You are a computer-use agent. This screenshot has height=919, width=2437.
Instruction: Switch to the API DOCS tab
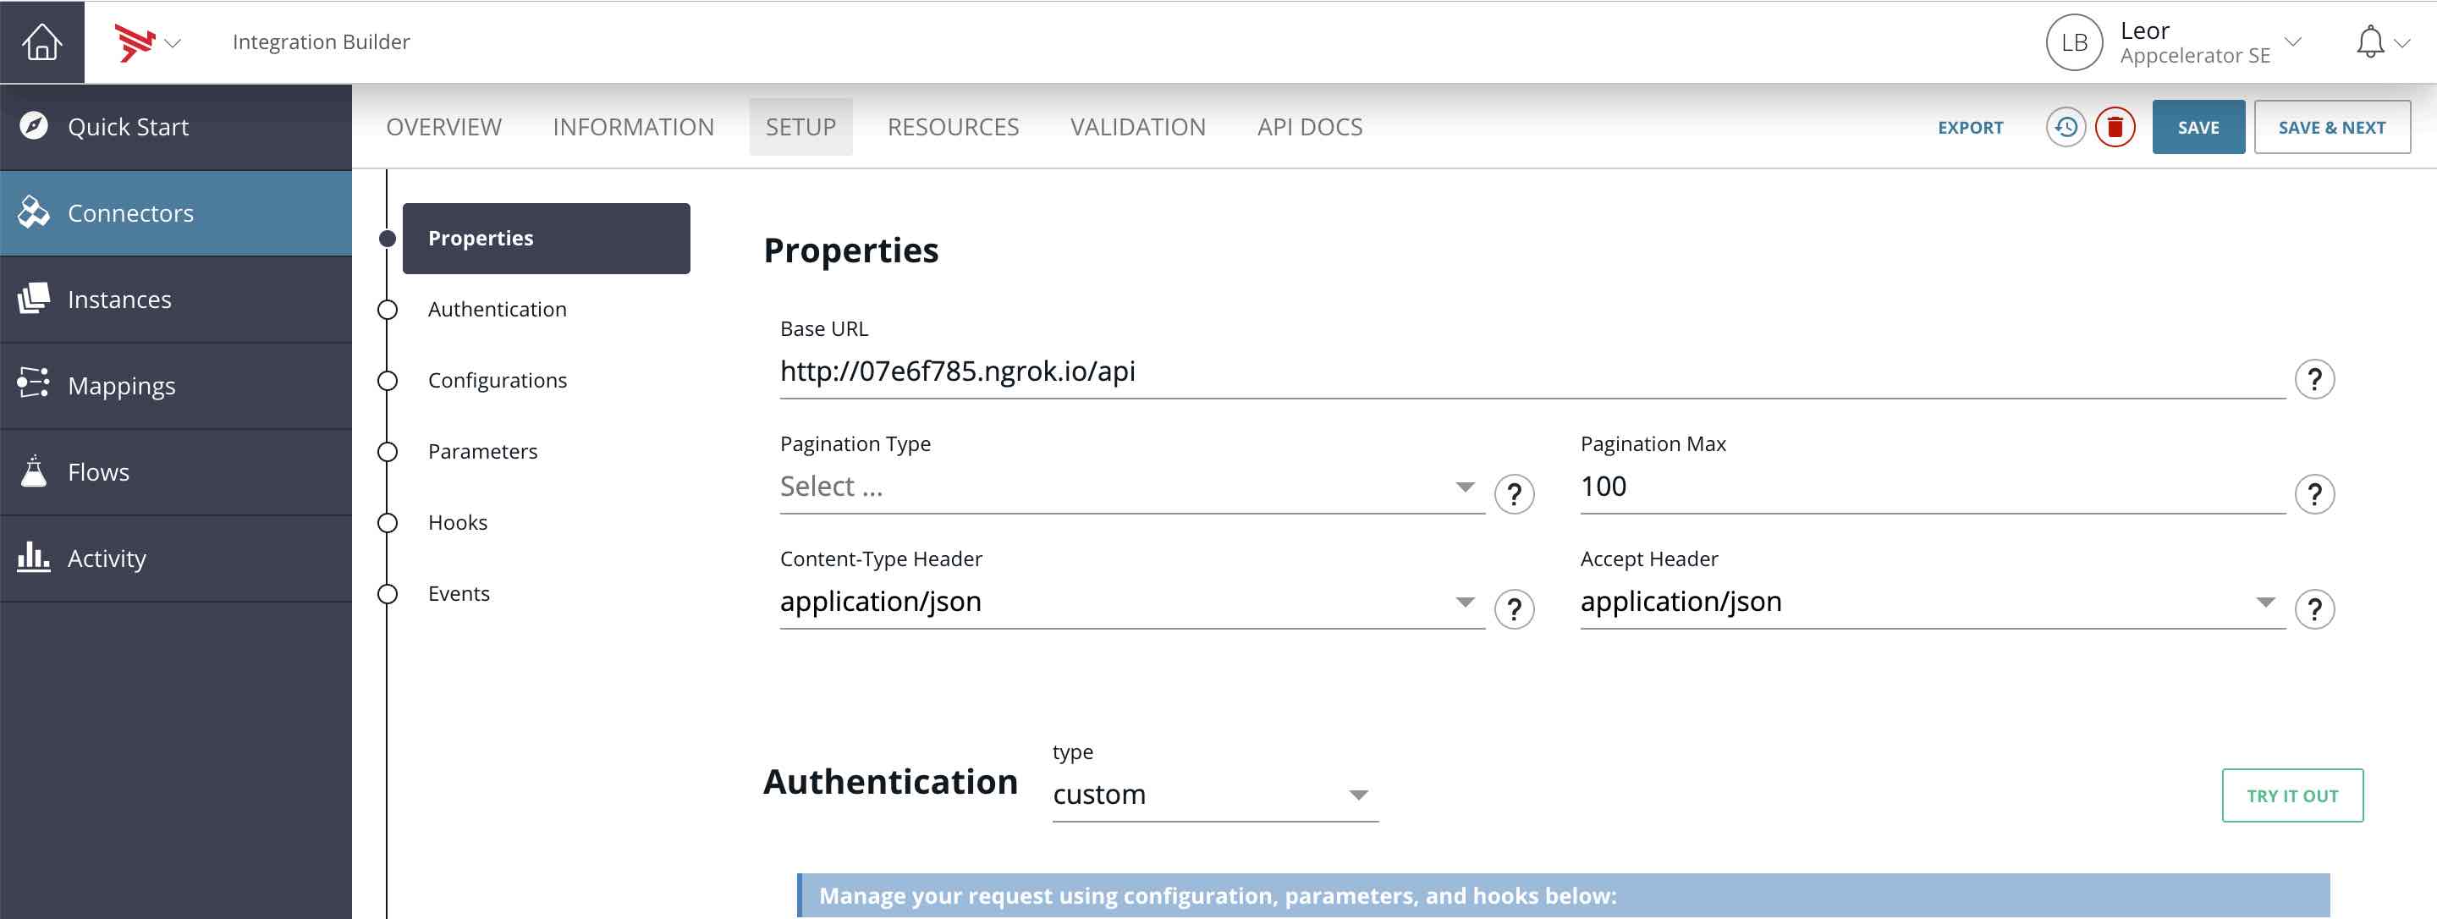click(1309, 127)
